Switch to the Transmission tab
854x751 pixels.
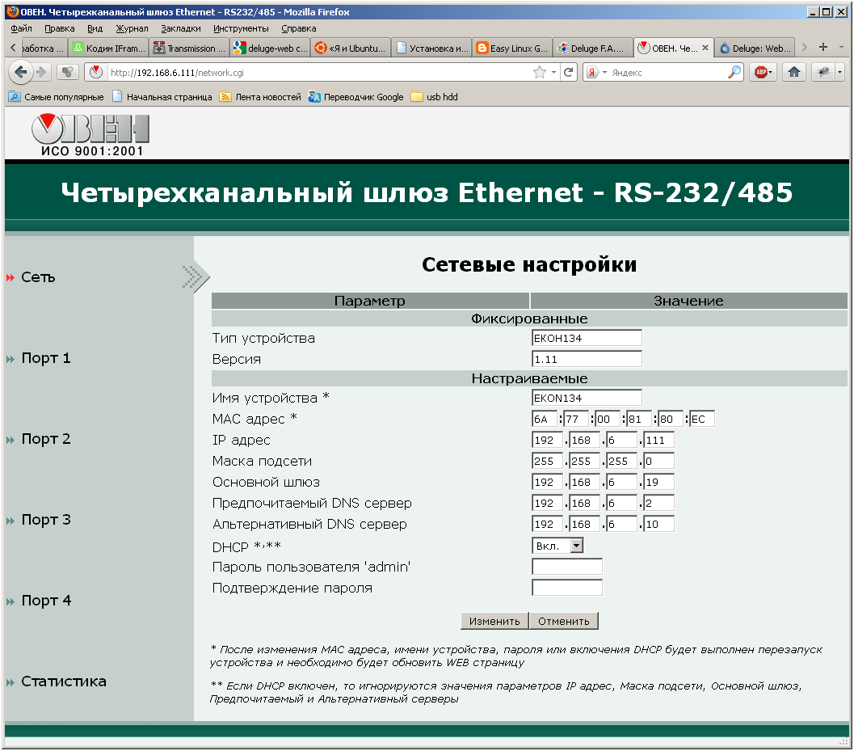click(189, 48)
